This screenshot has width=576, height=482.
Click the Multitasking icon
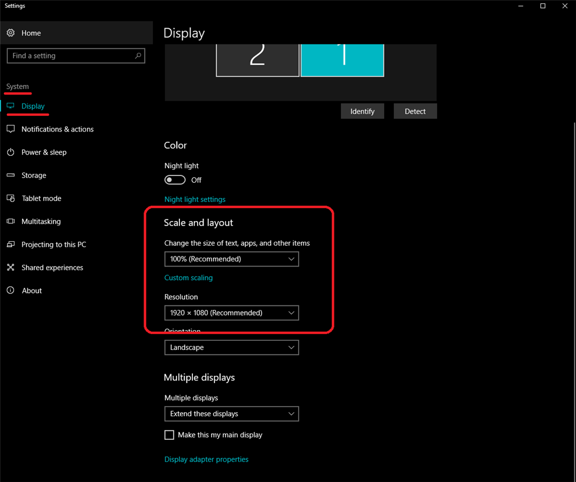(x=10, y=222)
